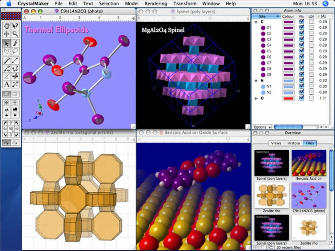Open the Transform menu
This screenshot has width=335, height=251.
pos(185,4)
